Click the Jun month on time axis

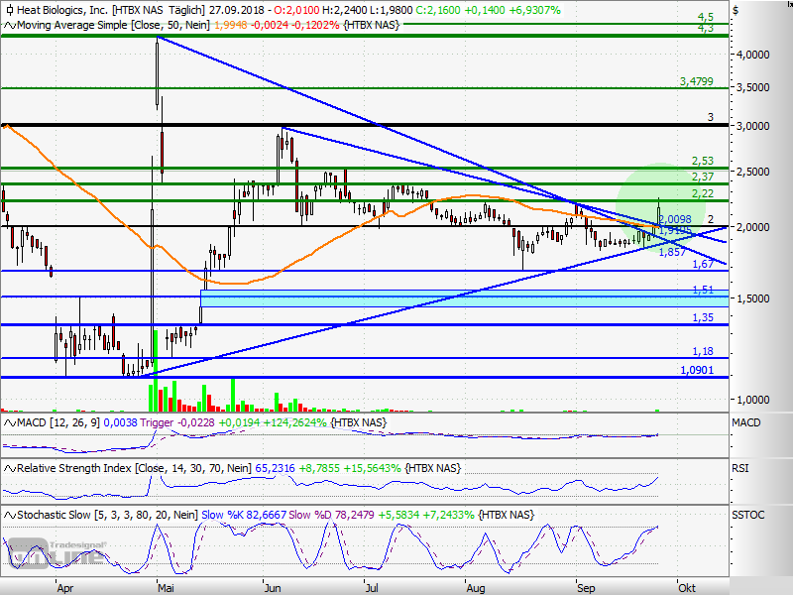272,588
